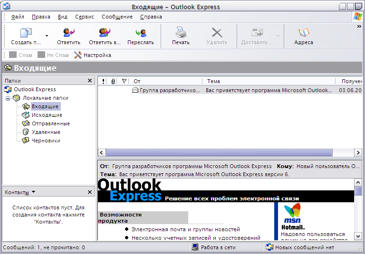The width and height of the screenshot is (365, 254).
Task: Select the Локальные папки folder
Action: [46, 98]
